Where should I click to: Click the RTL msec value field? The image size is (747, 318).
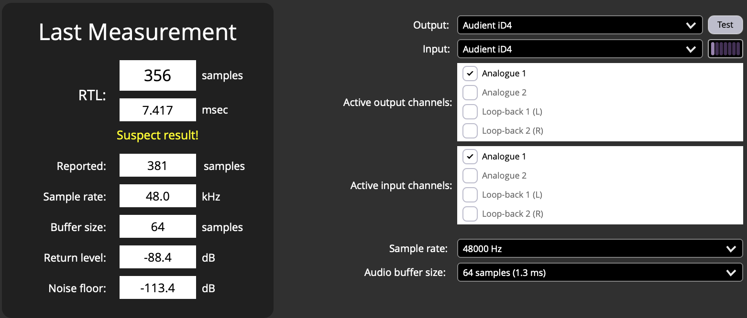pyautogui.click(x=157, y=110)
